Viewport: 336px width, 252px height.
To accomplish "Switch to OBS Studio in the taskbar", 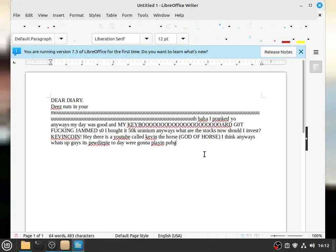I will coord(52,245).
